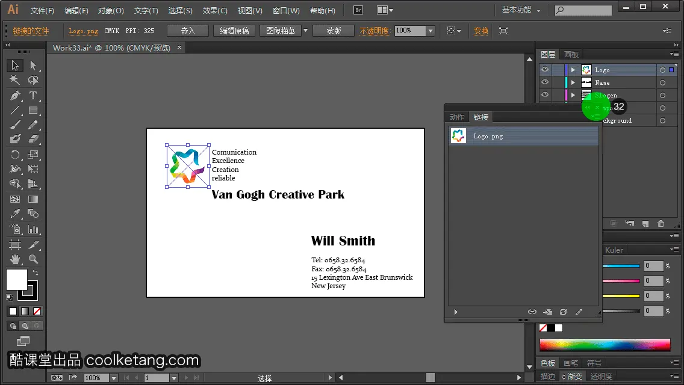Open zoom level dropdown in status bar
684x385 pixels.
pos(113,378)
